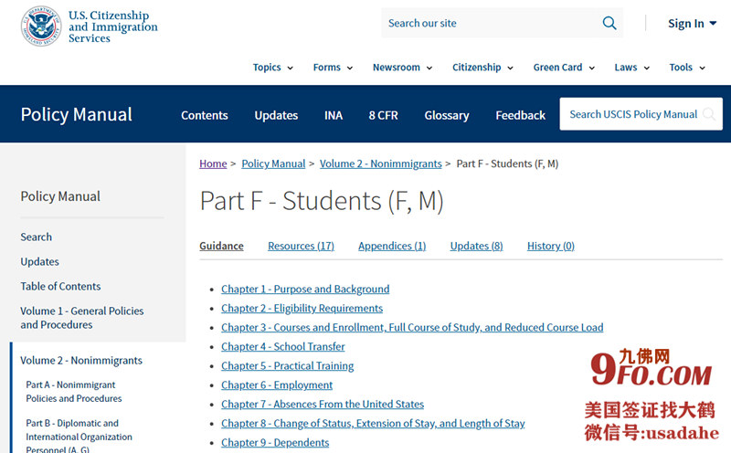Open Chapter 8 - Change of Status link
Viewport: 731px width, 453px height.
click(x=373, y=423)
